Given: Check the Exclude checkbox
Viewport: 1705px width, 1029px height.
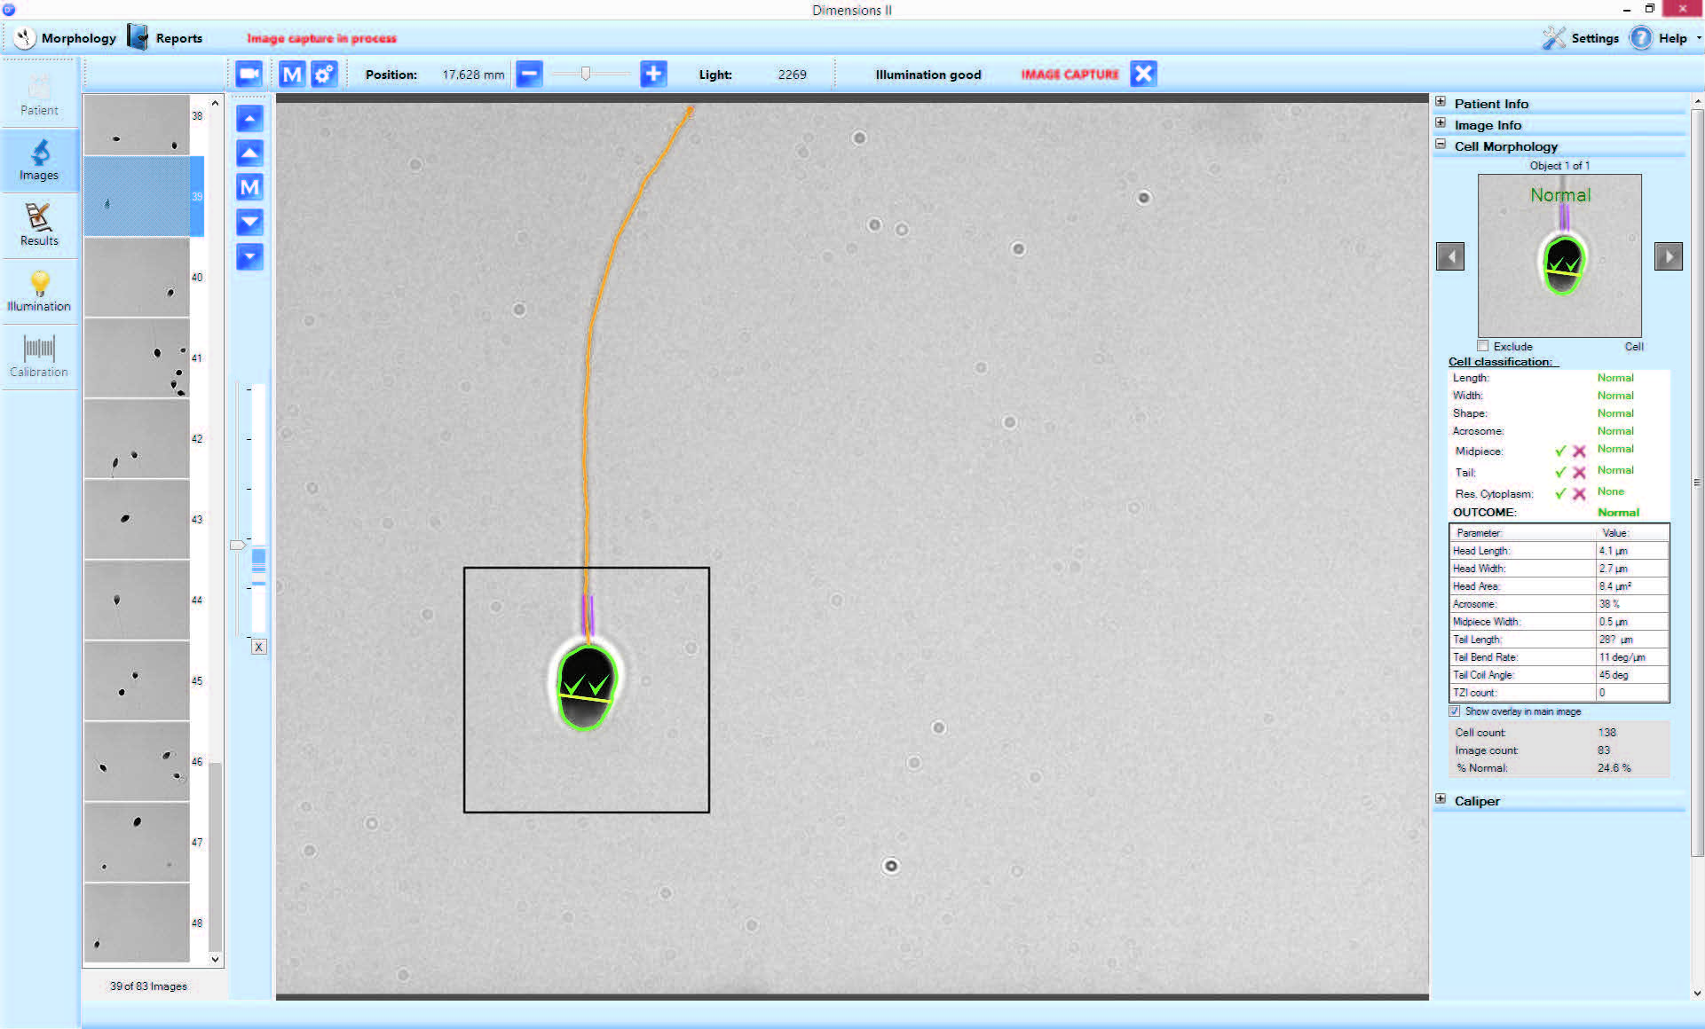Looking at the screenshot, I should (x=1483, y=346).
